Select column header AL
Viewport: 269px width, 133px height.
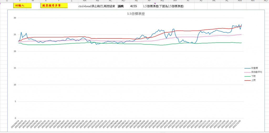pos(227,1)
